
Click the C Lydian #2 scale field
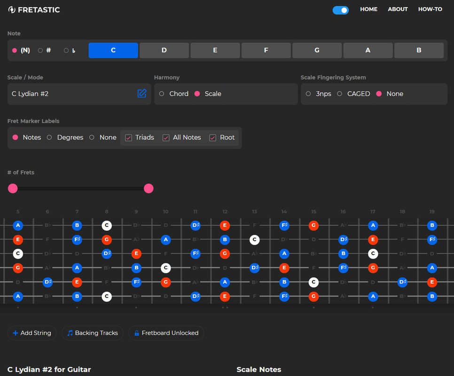(70, 94)
